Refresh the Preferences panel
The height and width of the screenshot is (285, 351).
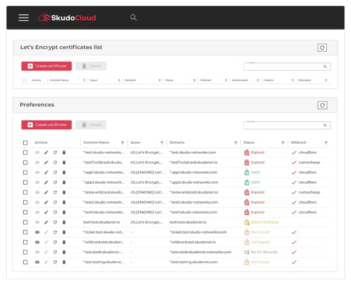pos(322,105)
